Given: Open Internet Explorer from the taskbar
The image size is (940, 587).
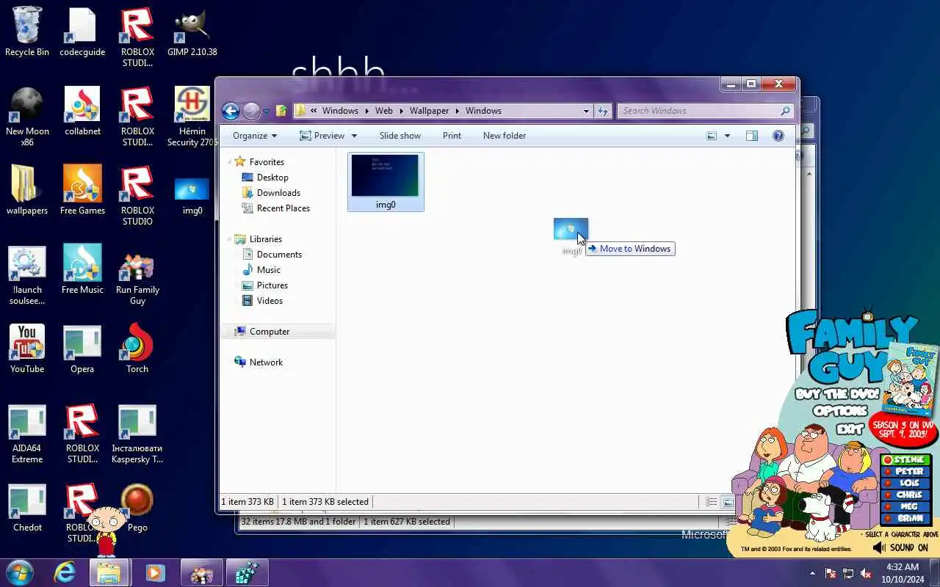Looking at the screenshot, I should (65, 573).
